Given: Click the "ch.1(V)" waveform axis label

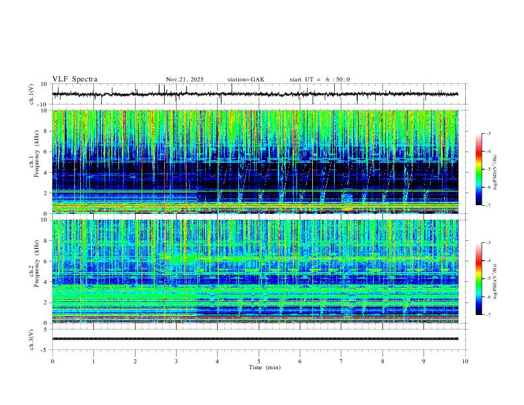Looking at the screenshot, I should pyautogui.click(x=32, y=94).
